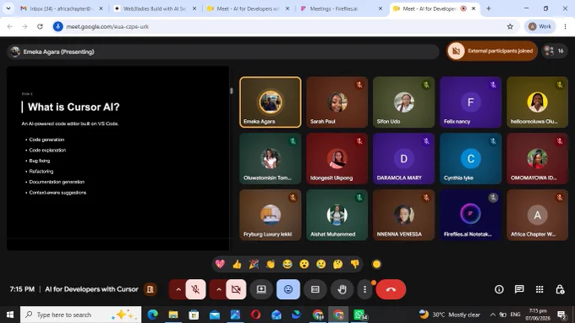Leave the call with red button
575x323 pixels.
(x=391, y=289)
